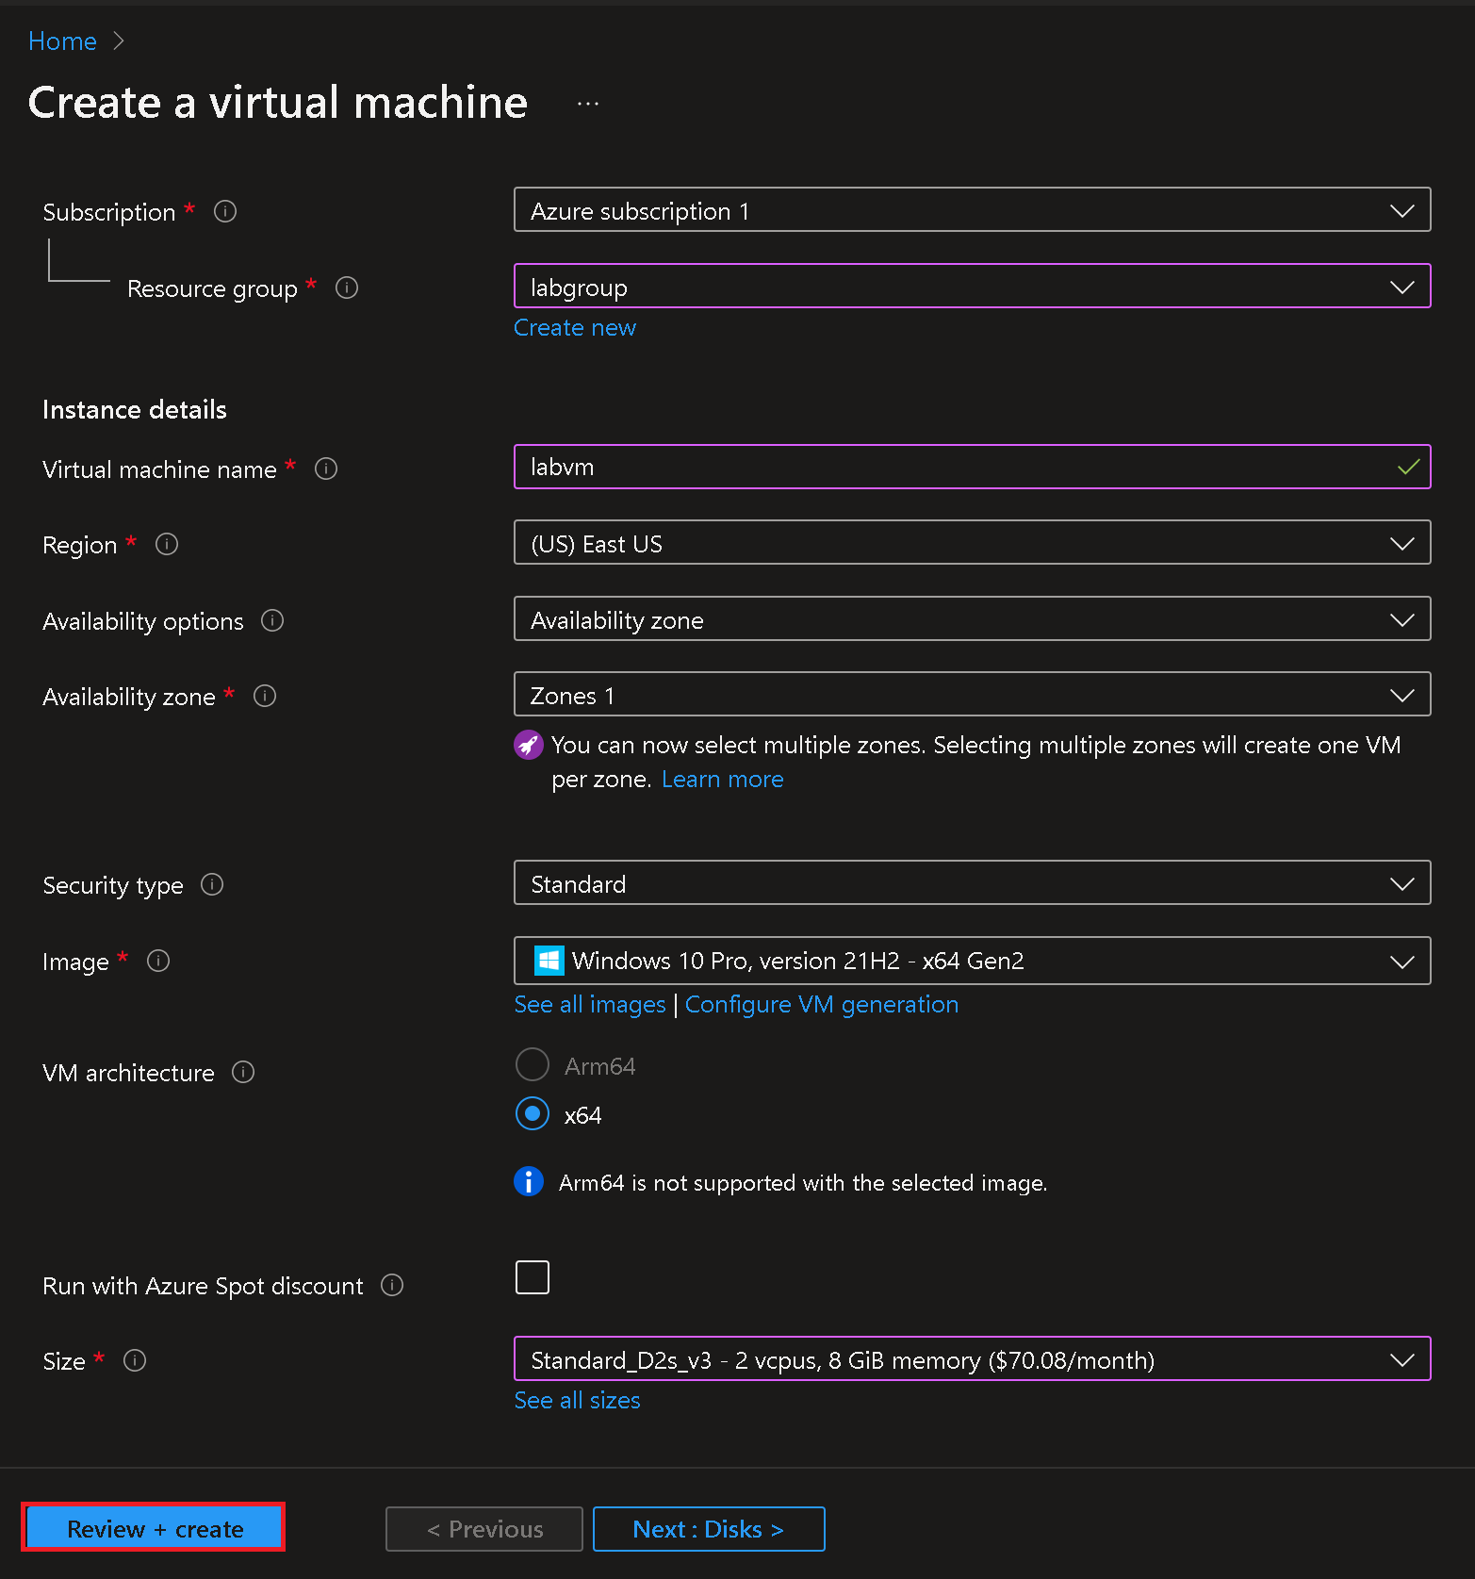Click the See all images link
This screenshot has width=1475, height=1579.
point(590,1005)
